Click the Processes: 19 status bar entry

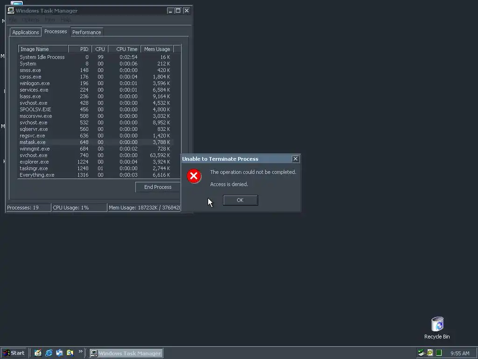coord(28,208)
